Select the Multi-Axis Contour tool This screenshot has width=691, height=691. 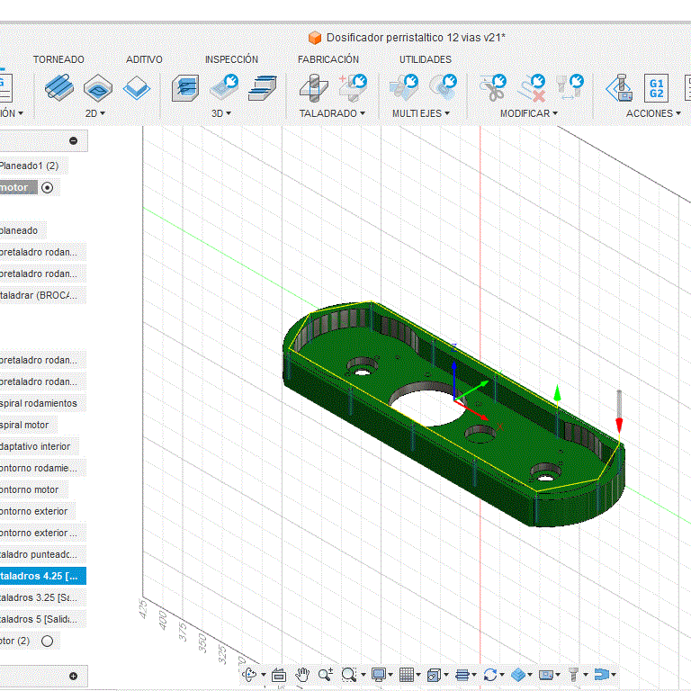tap(443, 87)
